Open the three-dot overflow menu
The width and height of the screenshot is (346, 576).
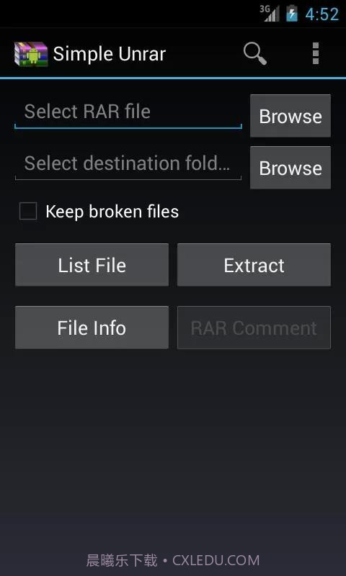click(x=316, y=53)
